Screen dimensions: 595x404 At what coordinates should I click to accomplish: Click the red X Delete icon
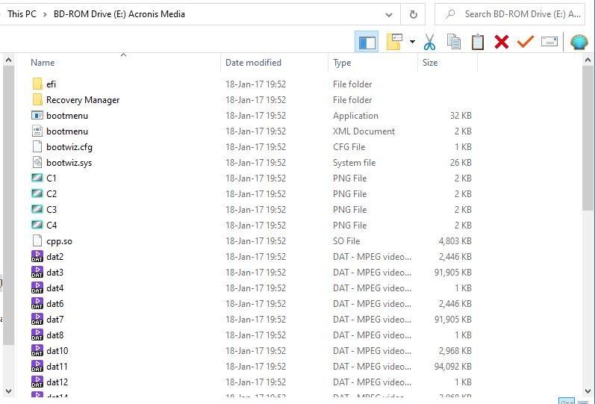[501, 42]
